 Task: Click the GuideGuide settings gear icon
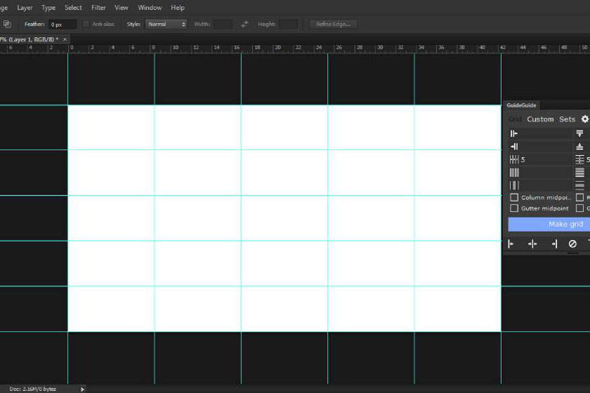[x=583, y=119]
